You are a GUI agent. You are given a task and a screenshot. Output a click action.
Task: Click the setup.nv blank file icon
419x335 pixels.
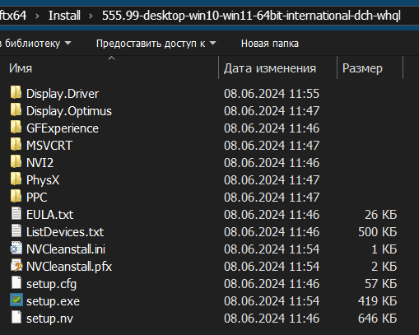[x=16, y=317]
